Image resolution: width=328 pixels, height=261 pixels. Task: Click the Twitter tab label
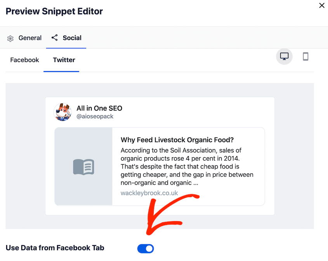click(x=64, y=60)
